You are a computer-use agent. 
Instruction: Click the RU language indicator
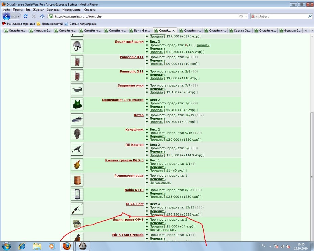(x=263, y=246)
